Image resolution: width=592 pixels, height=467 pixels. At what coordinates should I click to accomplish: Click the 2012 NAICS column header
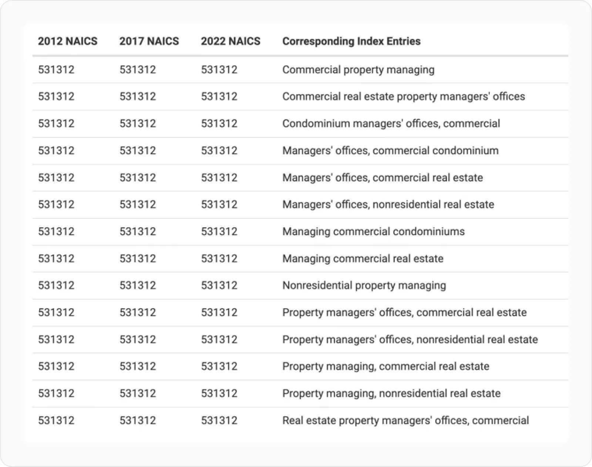[x=67, y=41]
